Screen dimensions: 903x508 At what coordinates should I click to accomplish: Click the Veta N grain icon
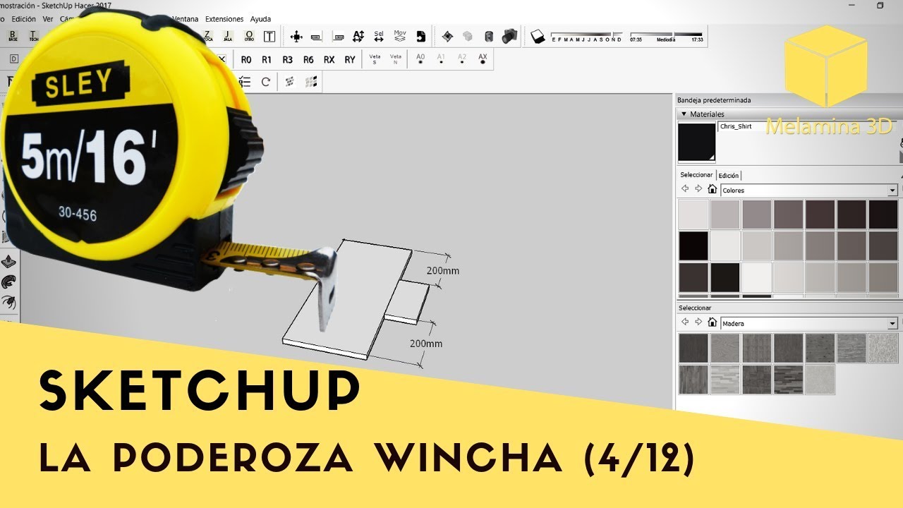(x=396, y=59)
